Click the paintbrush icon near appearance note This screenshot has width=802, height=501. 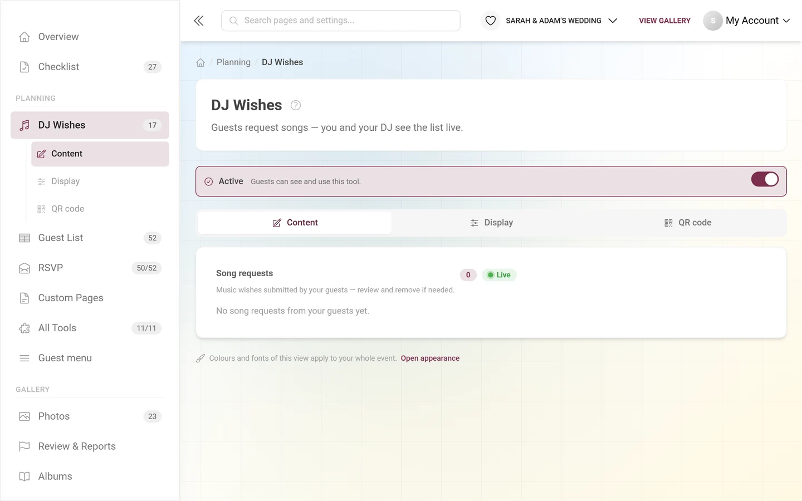click(200, 358)
